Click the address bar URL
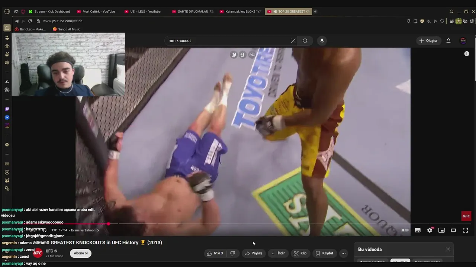The image size is (476, 267). point(62,21)
